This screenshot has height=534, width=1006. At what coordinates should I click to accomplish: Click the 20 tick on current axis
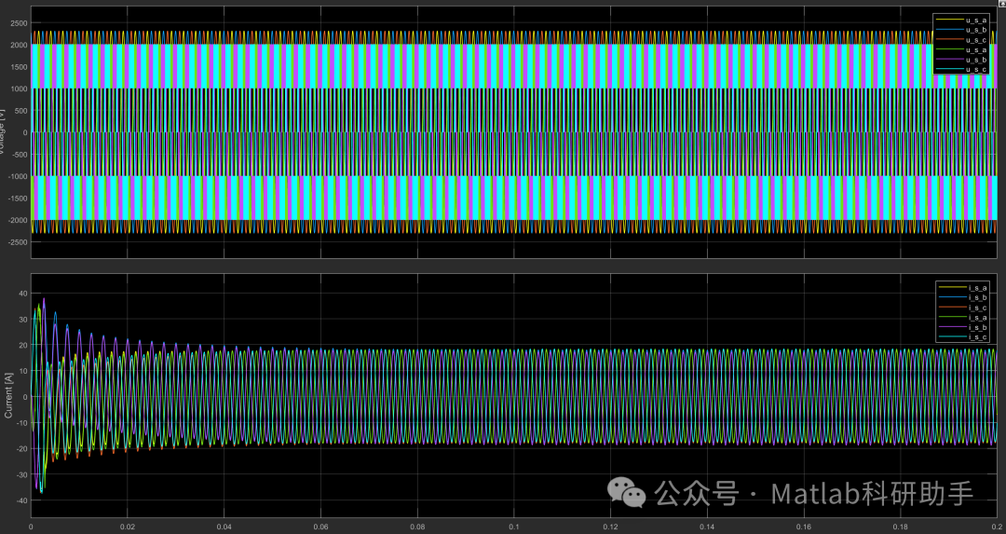coord(23,346)
